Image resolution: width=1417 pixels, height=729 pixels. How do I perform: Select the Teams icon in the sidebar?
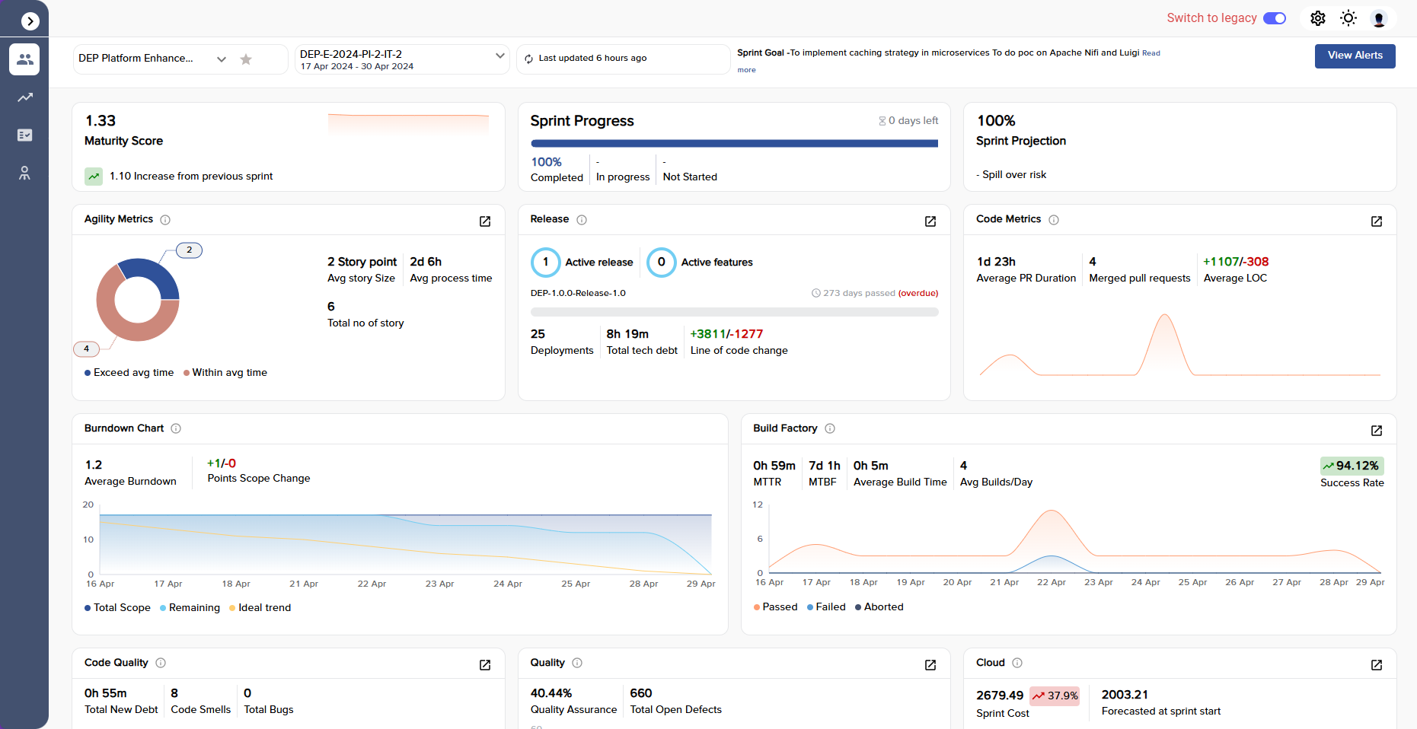24,59
